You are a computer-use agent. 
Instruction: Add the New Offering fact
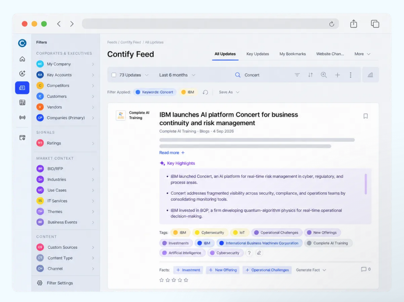(x=222, y=270)
